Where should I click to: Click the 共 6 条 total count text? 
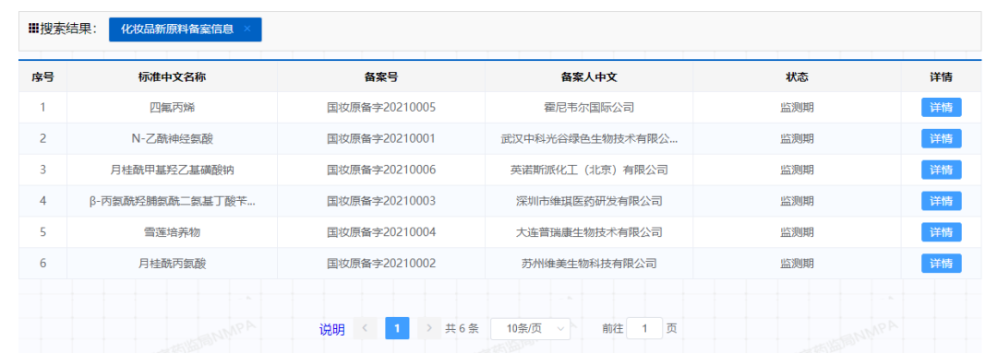click(462, 329)
